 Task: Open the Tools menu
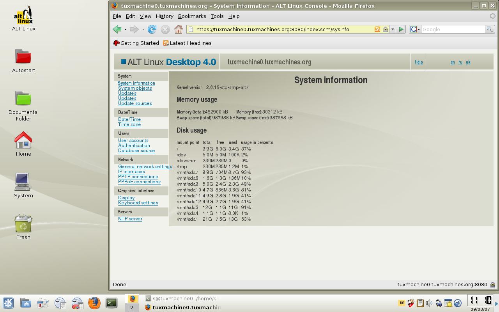pyautogui.click(x=217, y=16)
